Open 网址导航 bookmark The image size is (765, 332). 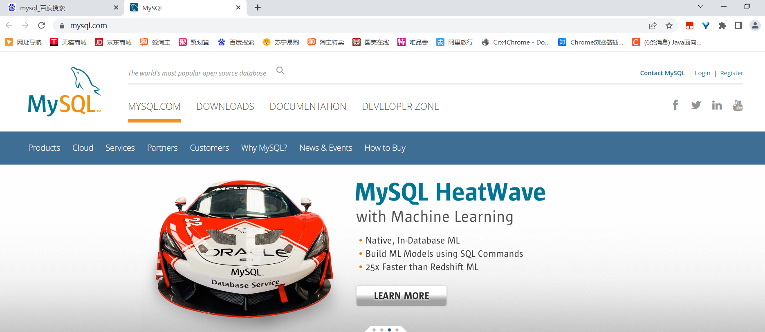click(x=23, y=42)
